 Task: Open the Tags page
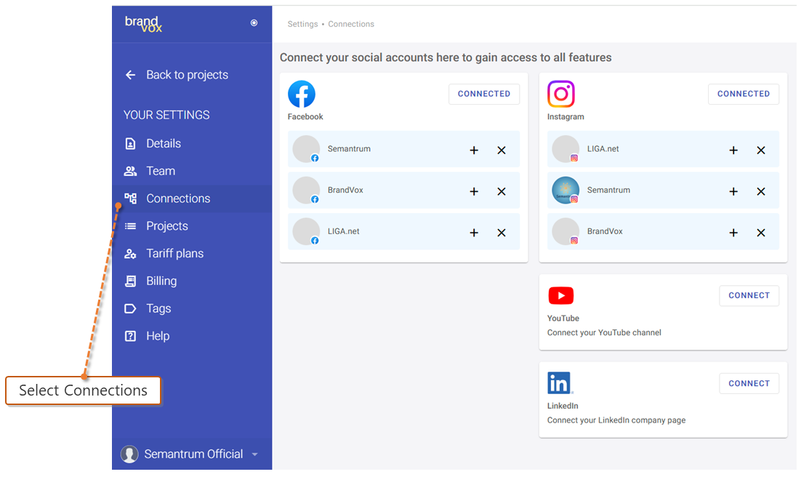pos(158,309)
